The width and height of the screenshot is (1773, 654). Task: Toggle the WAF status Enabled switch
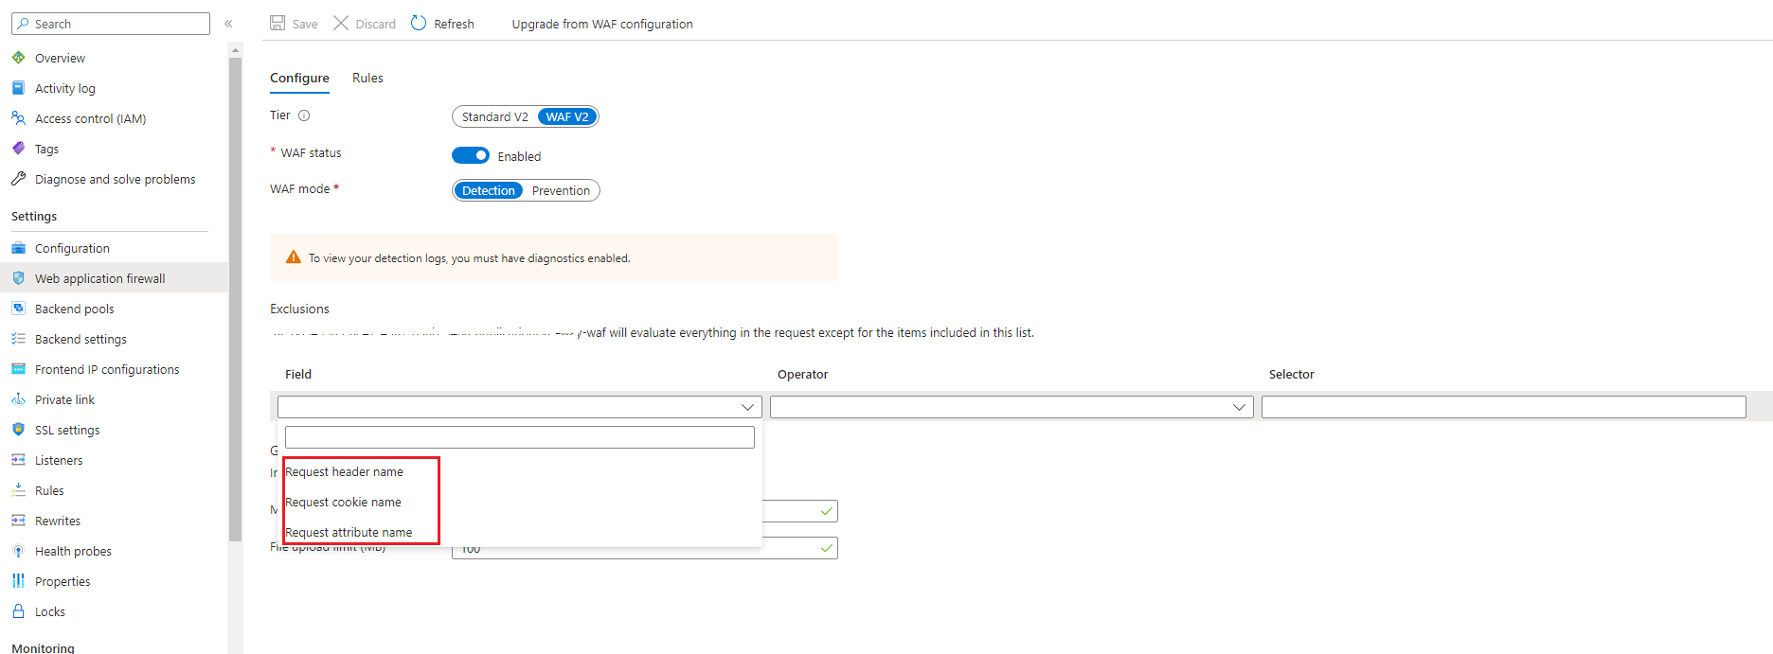click(x=471, y=155)
